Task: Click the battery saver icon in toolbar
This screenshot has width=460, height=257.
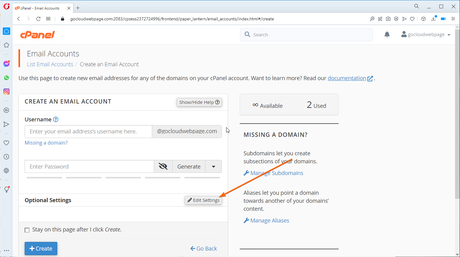Action: (443, 19)
